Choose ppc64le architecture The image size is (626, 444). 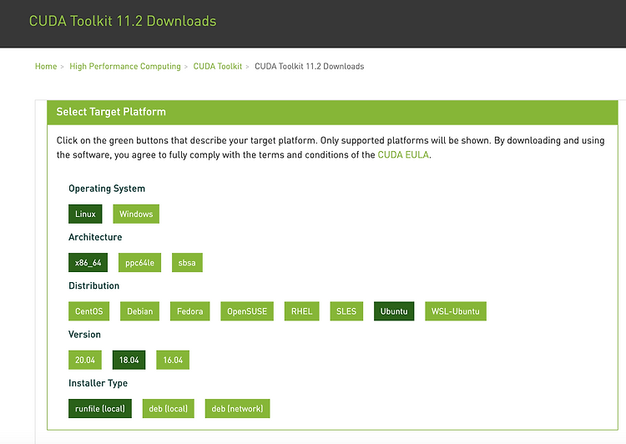(139, 263)
